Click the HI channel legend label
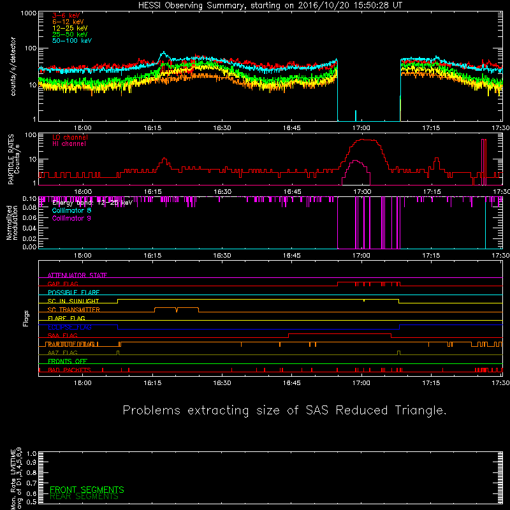 69,144
